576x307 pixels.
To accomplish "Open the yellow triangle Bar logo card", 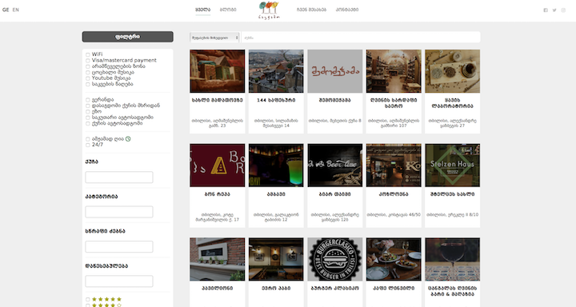I will 217,165.
